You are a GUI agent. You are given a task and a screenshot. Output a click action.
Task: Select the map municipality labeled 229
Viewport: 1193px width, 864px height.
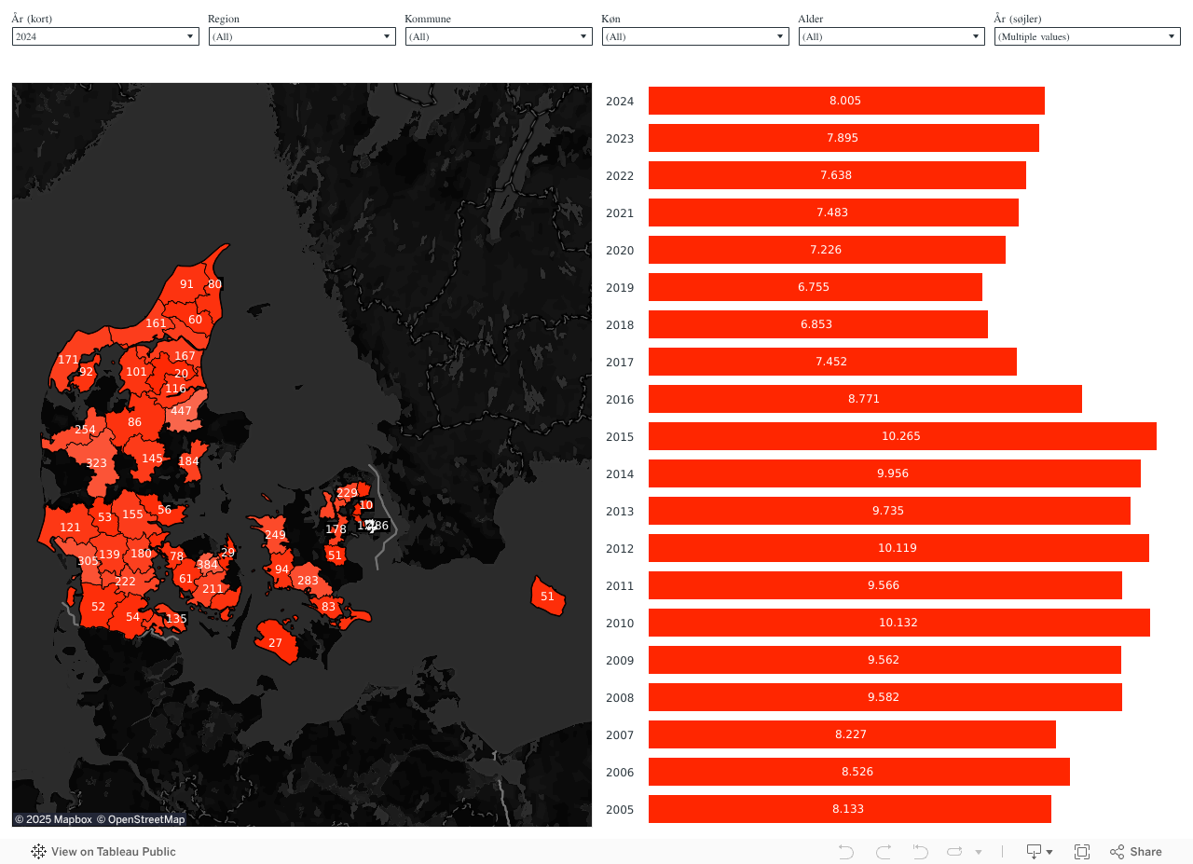(347, 493)
